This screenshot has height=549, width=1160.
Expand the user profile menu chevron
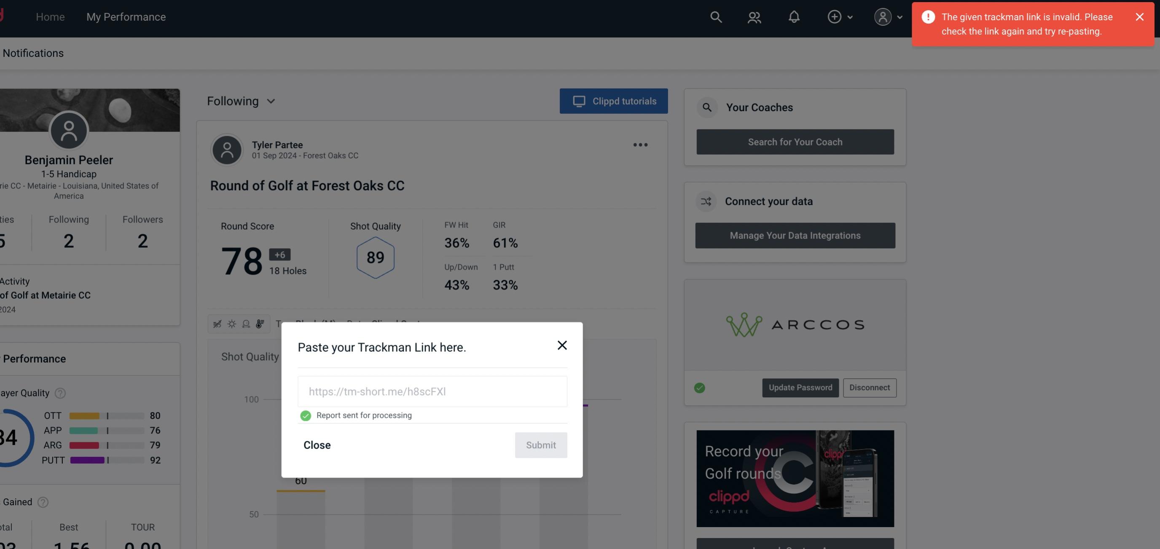(899, 16)
